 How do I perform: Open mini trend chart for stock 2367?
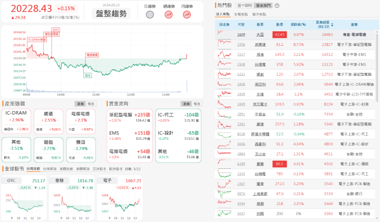pos(224,184)
